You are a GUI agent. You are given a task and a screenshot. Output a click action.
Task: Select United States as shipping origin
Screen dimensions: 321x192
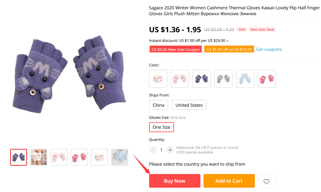(x=189, y=105)
